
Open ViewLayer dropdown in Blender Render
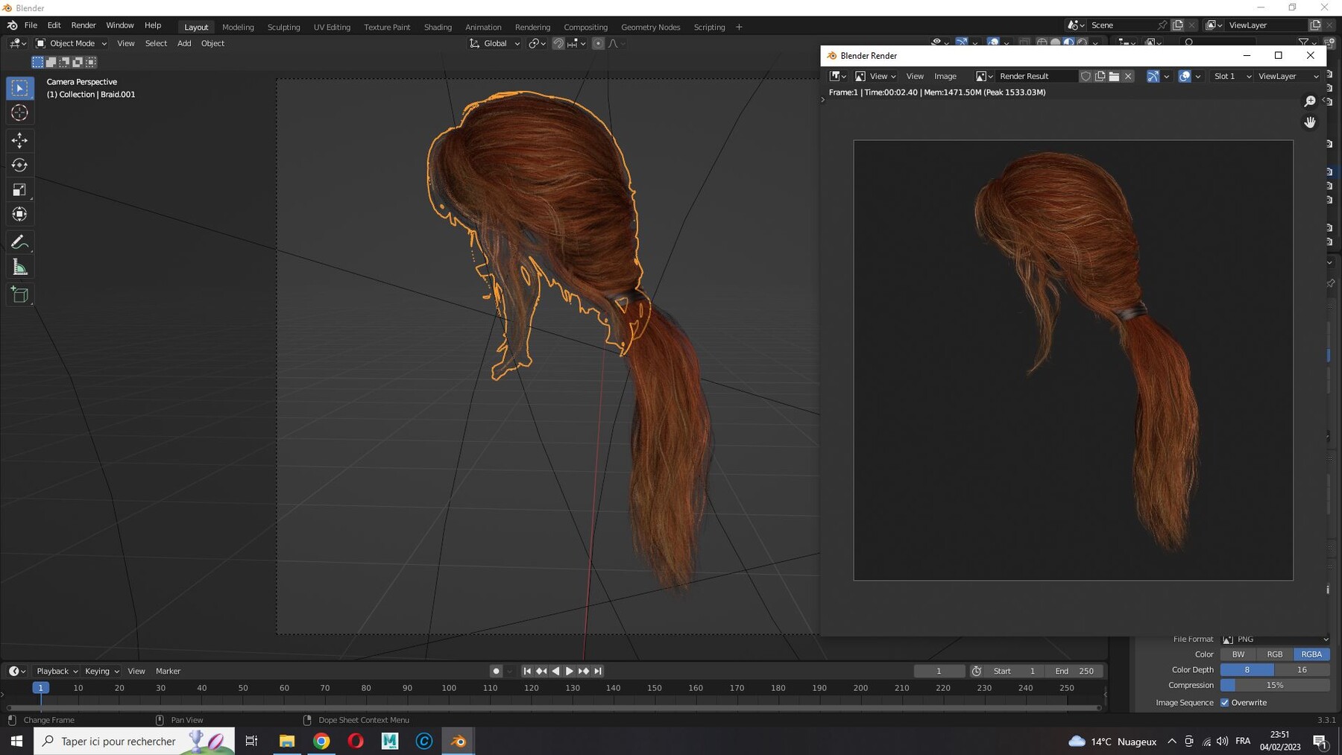[x=1288, y=76]
